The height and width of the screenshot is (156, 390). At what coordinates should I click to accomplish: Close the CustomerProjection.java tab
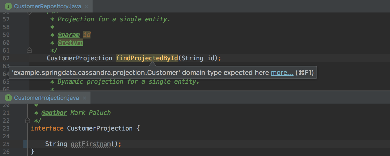coord(84,98)
